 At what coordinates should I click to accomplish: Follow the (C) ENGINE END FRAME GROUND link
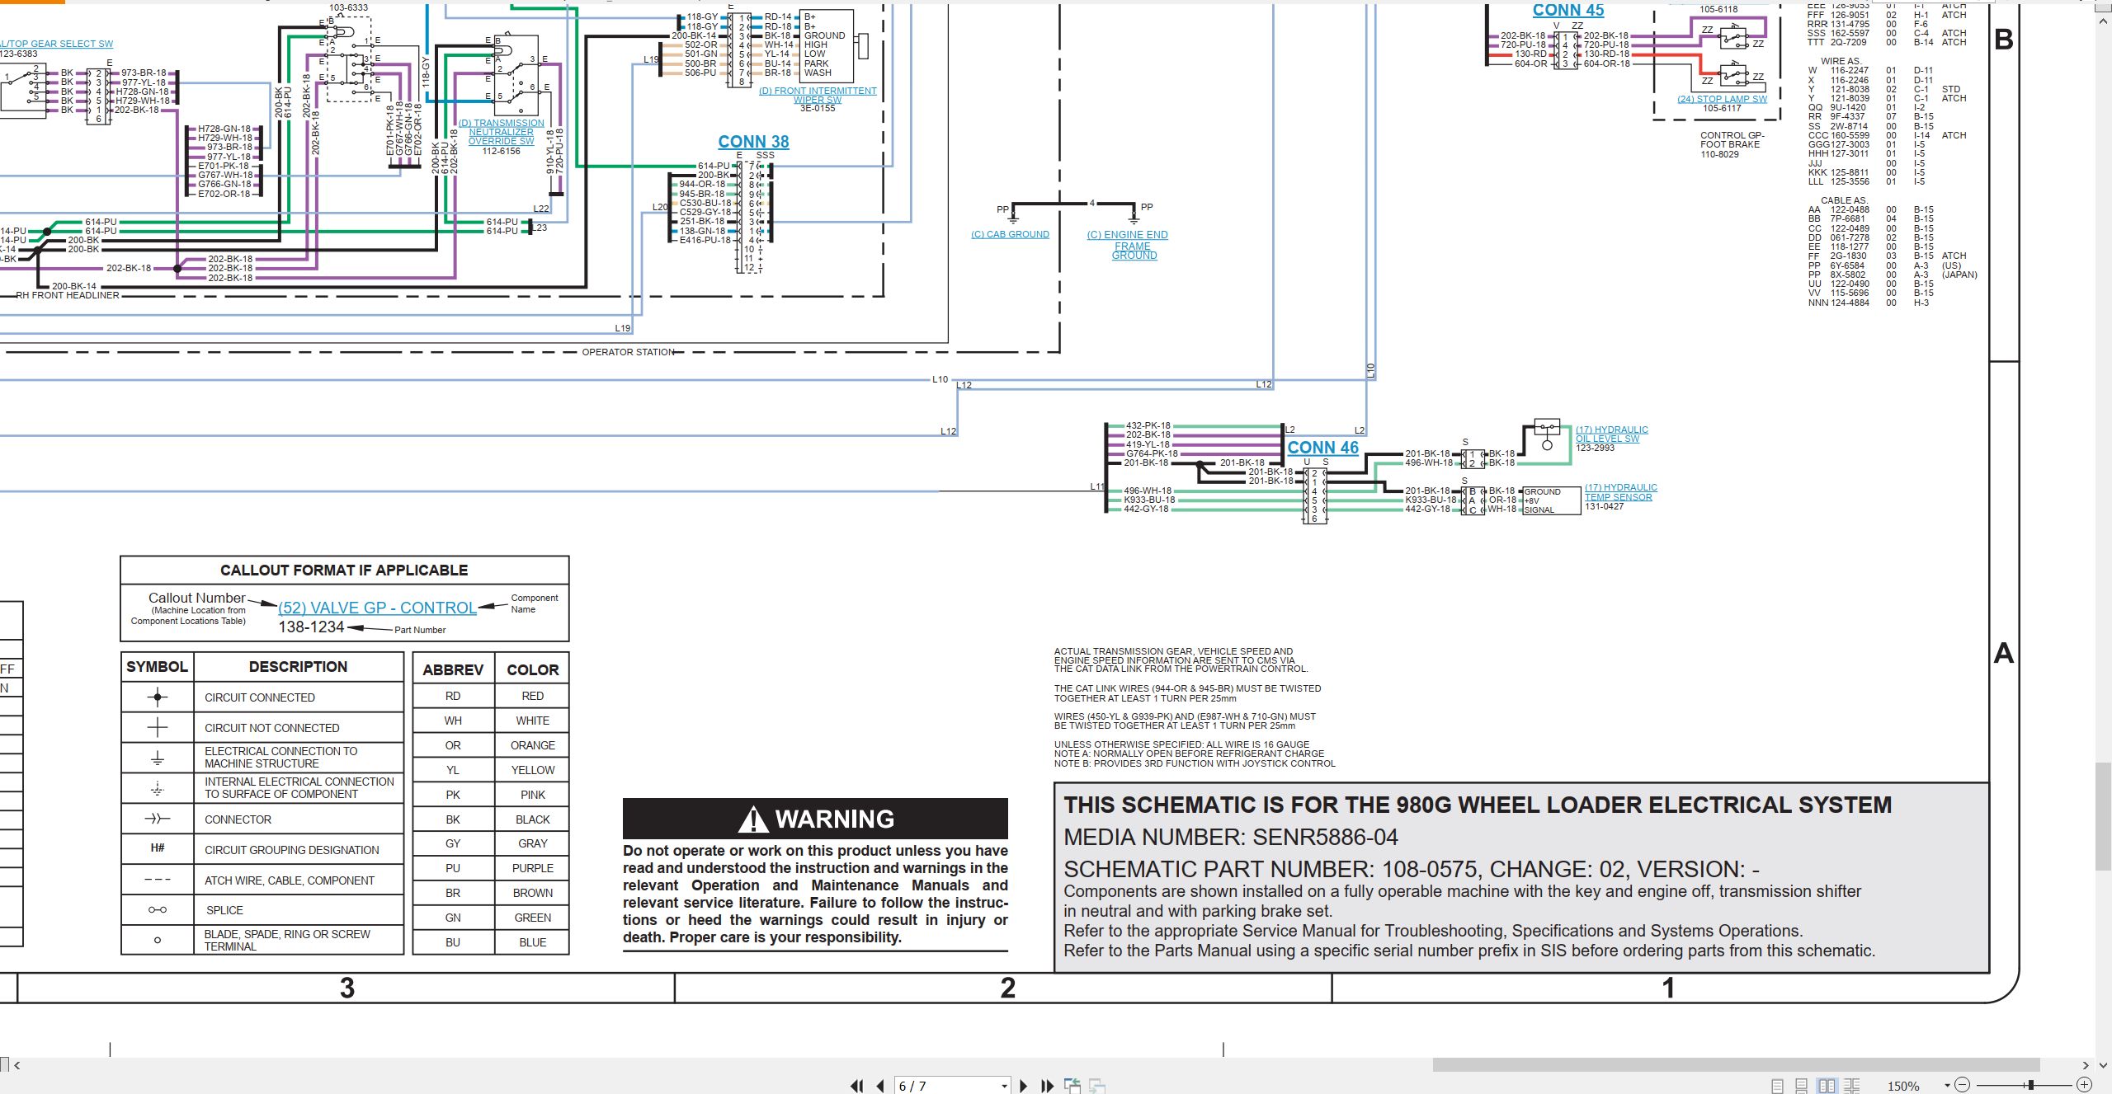(1128, 245)
